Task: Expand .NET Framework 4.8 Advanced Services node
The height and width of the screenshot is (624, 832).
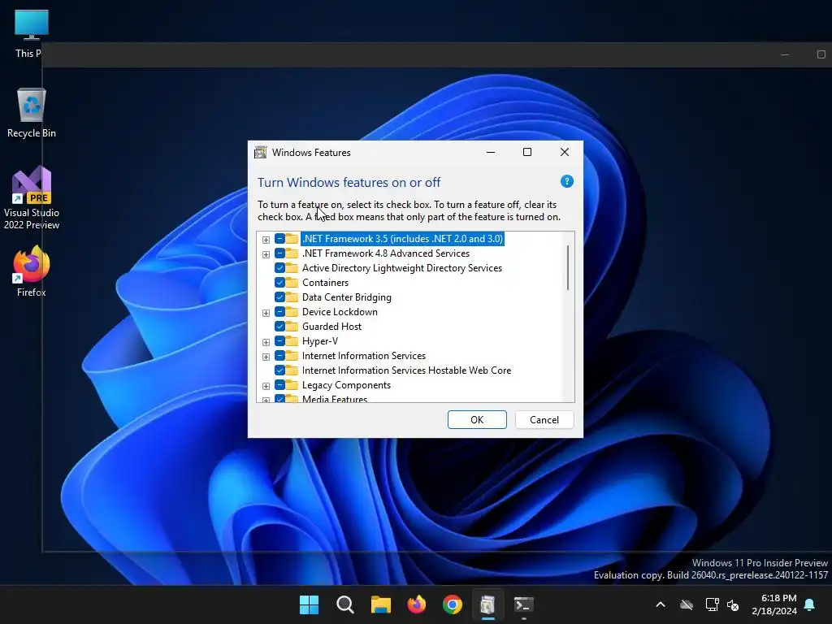Action: (x=266, y=254)
